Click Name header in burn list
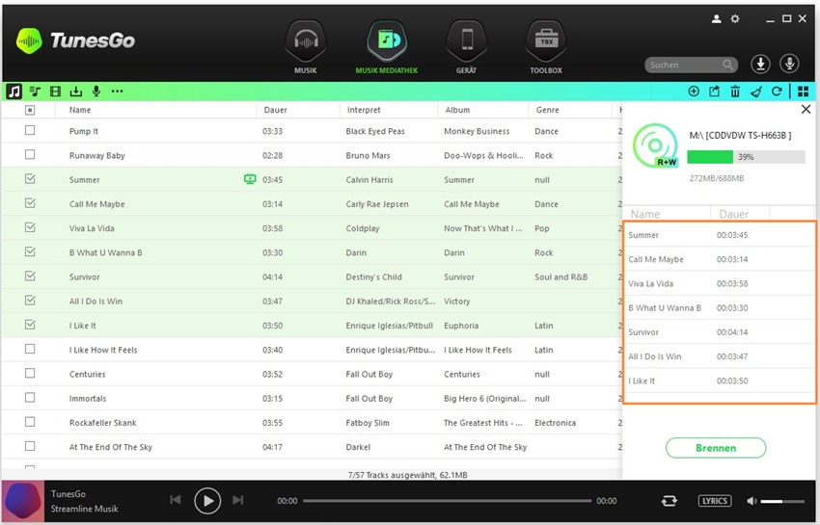This screenshot has width=820, height=525. [x=644, y=214]
